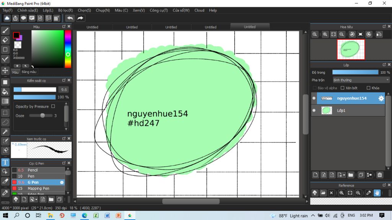Screen dimensions: 392x220
Task: Select the Pencil brush
Action: pyautogui.click(x=38, y=170)
